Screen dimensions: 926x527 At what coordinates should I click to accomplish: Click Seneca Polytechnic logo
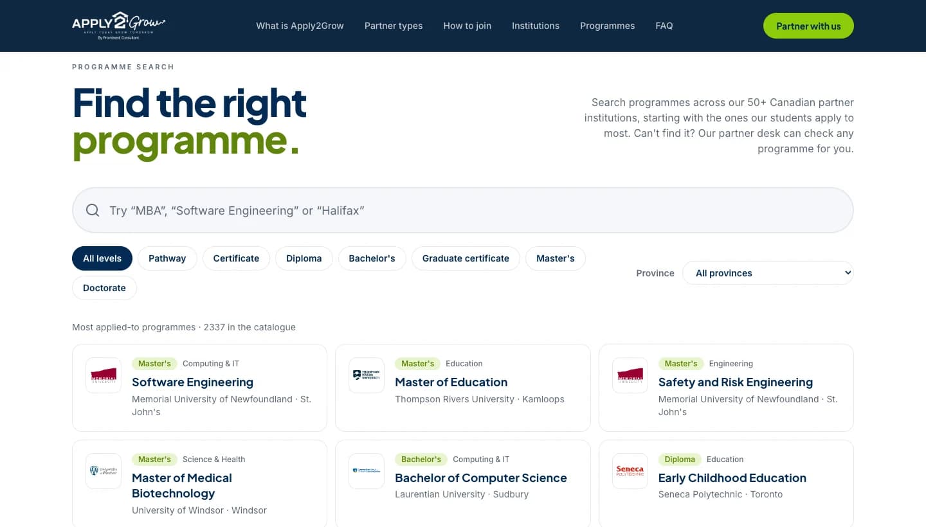[630, 471]
